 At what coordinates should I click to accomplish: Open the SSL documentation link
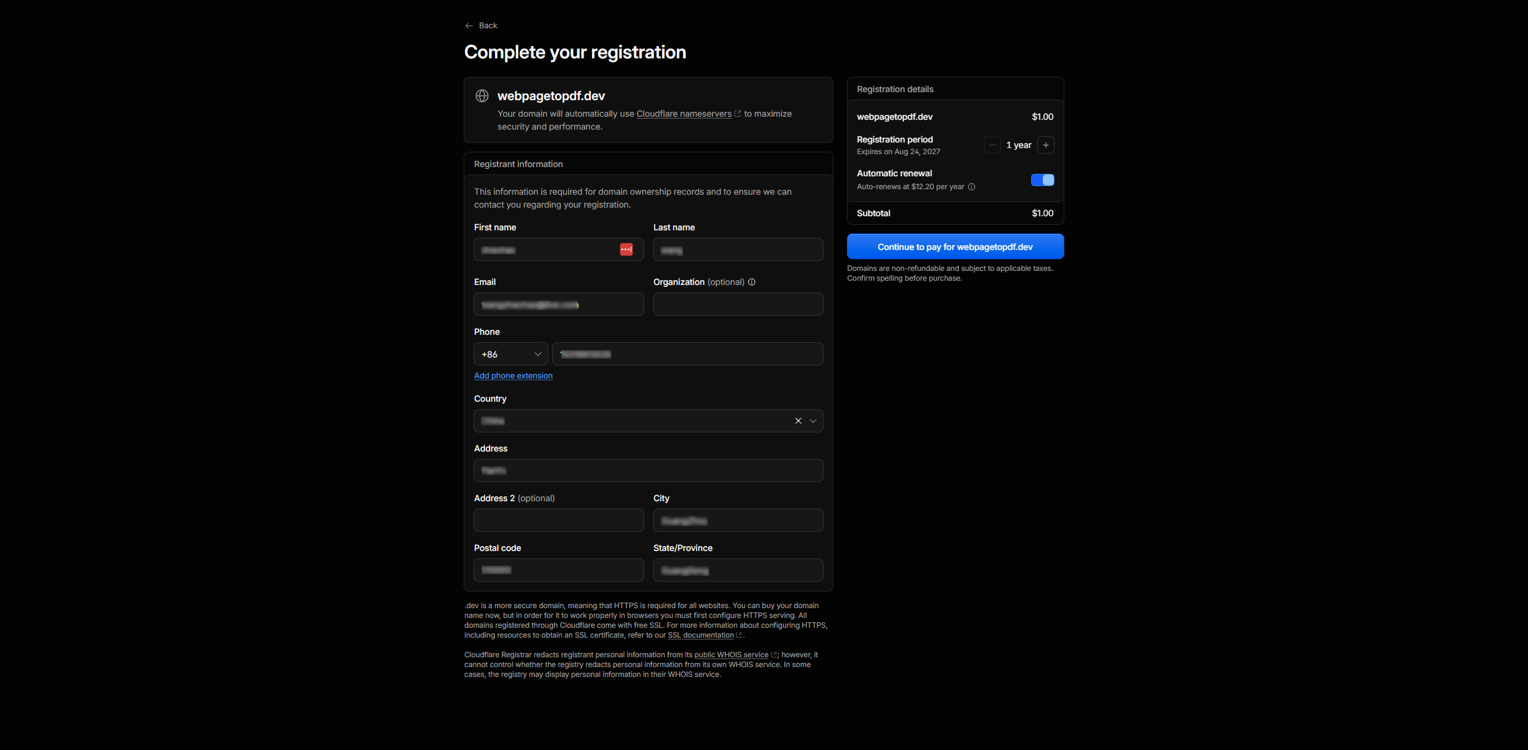pos(701,635)
